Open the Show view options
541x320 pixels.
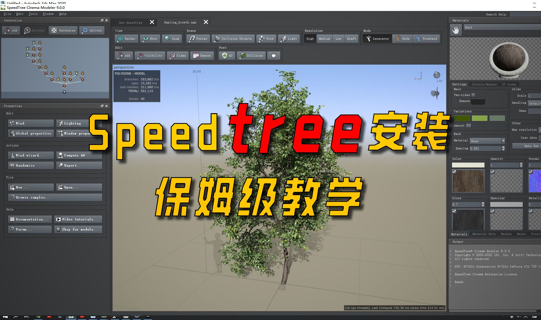point(150,39)
